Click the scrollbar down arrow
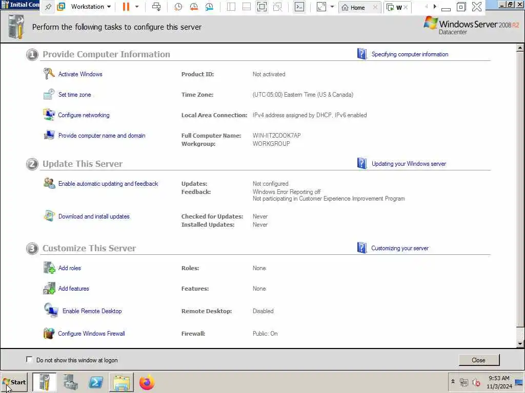525x393 pixels. [x=520, y=343]
